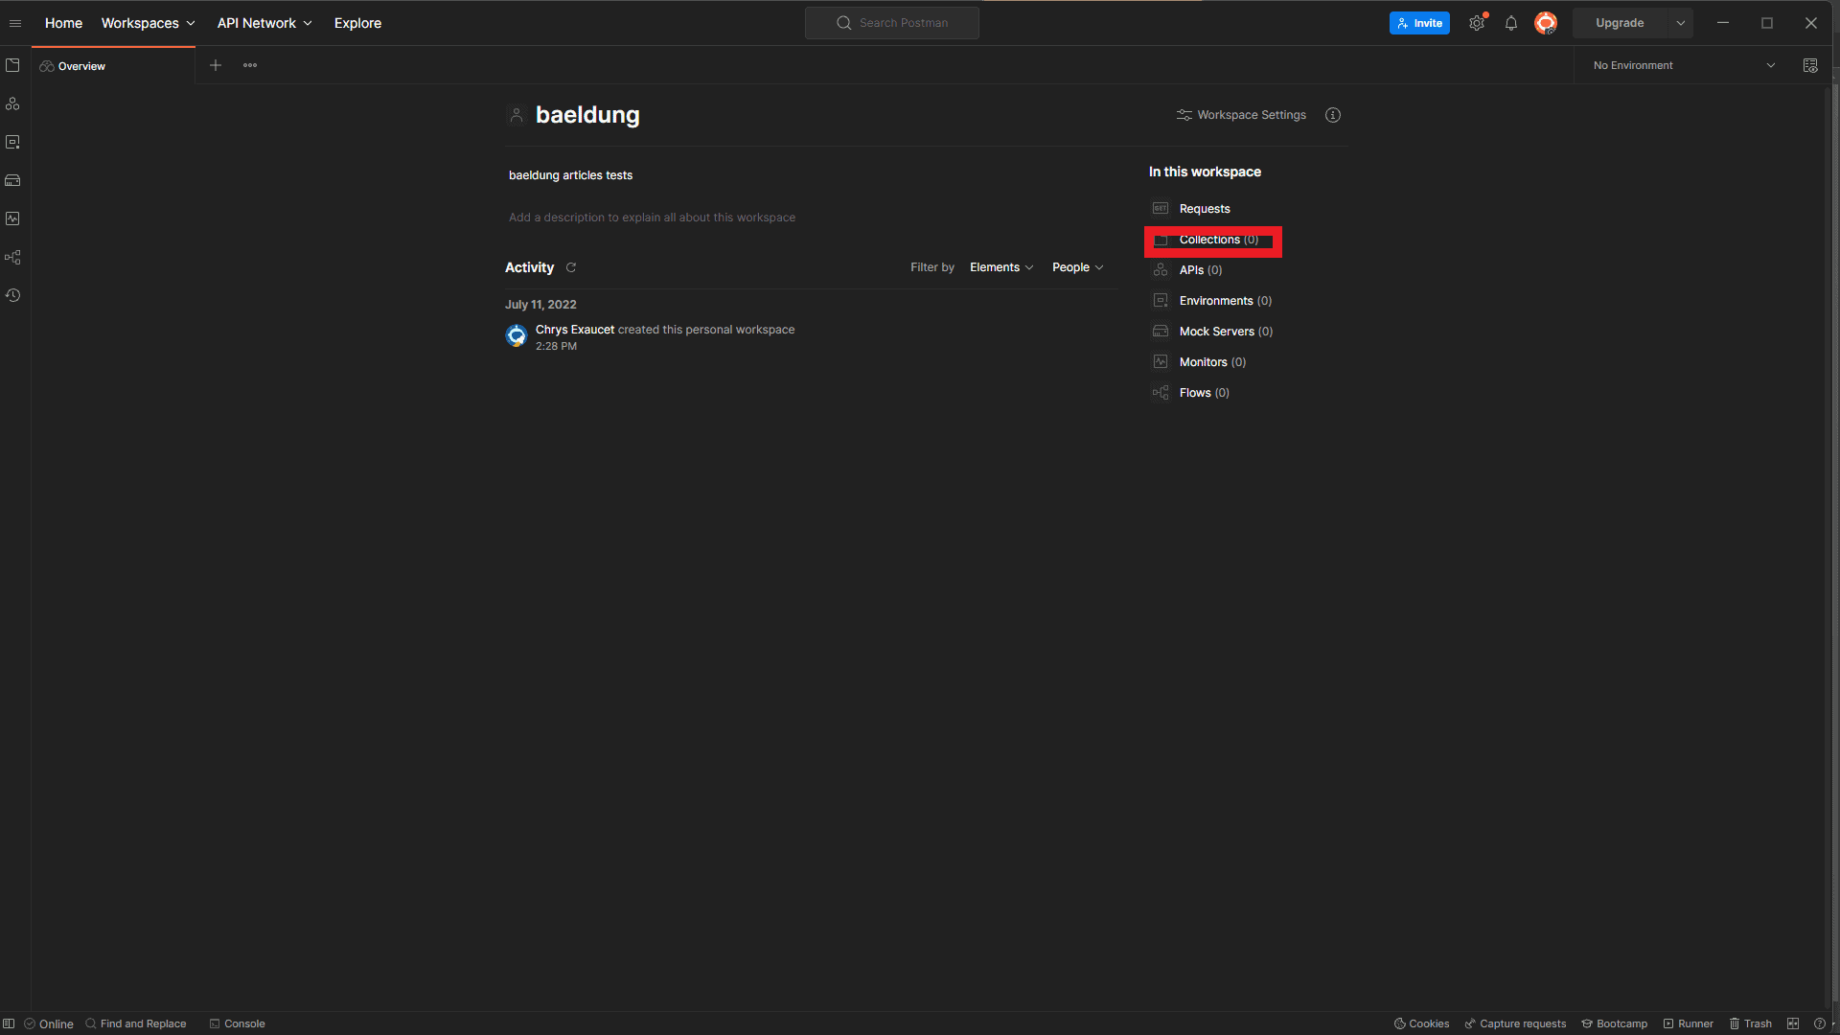The image size is (1840, 1035).
Task: Open Workspace Settings
Action: point(1241,115)
